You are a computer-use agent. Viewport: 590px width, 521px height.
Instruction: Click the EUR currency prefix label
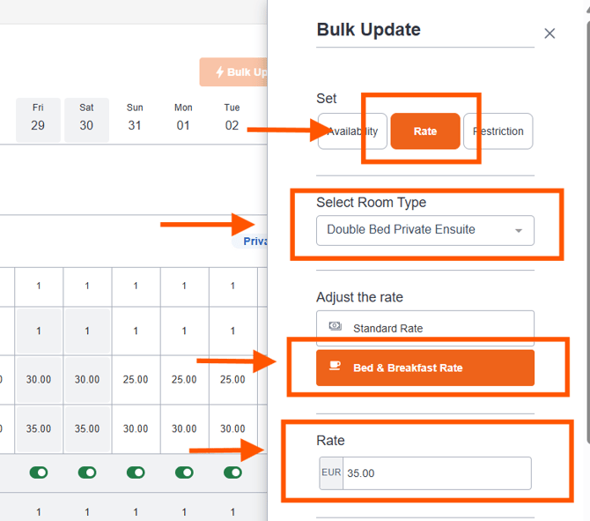coord(331,473)
